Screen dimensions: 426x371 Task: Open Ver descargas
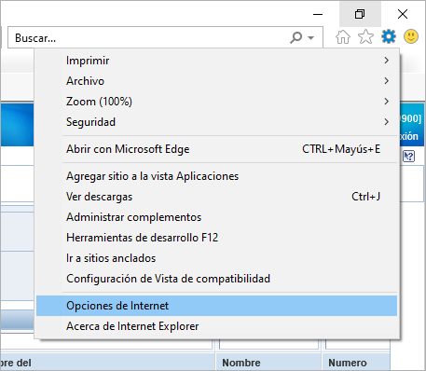(216, 197)
